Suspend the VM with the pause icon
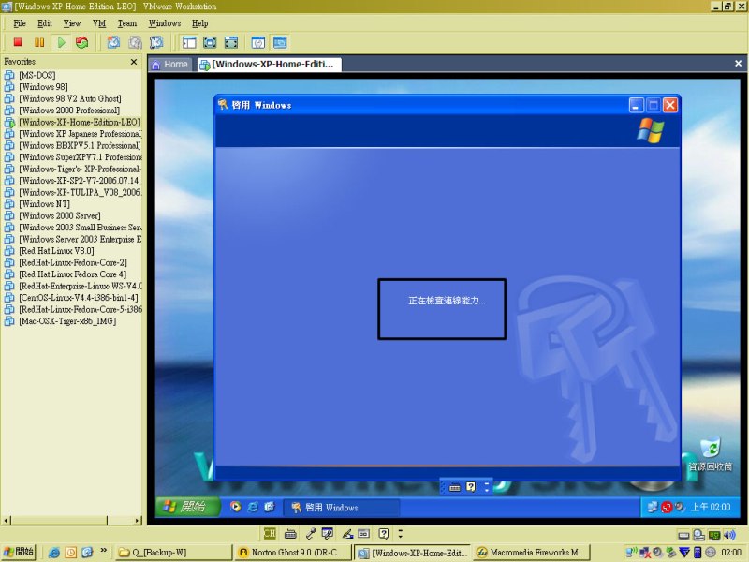The height and width of the screenshot is (562, 749). coord(39,42)
